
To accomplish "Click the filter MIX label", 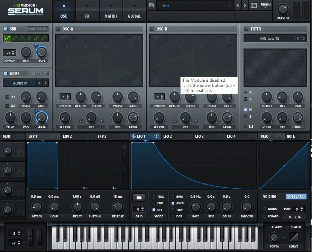I will point(298,127).
